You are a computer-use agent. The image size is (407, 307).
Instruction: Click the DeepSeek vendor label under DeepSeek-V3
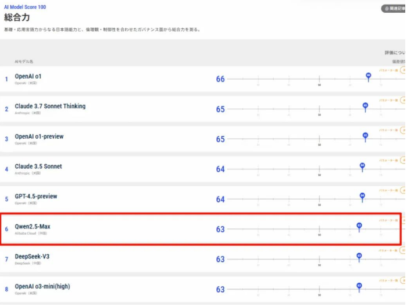tap(28, 264)
